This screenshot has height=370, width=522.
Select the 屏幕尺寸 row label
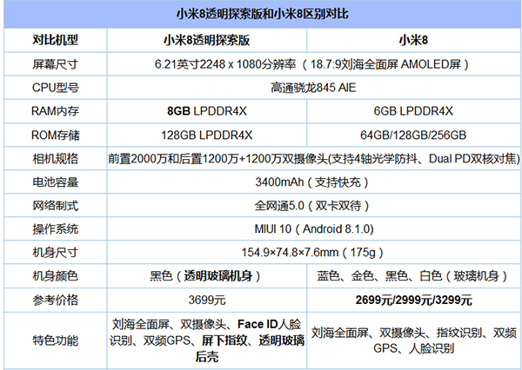click(x=56, y=63)
